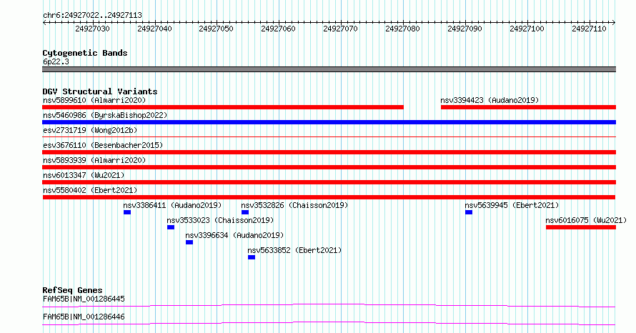Screen dimensions: 636x333
Task: Click ruler position 24927080
Action: point(402,29)
